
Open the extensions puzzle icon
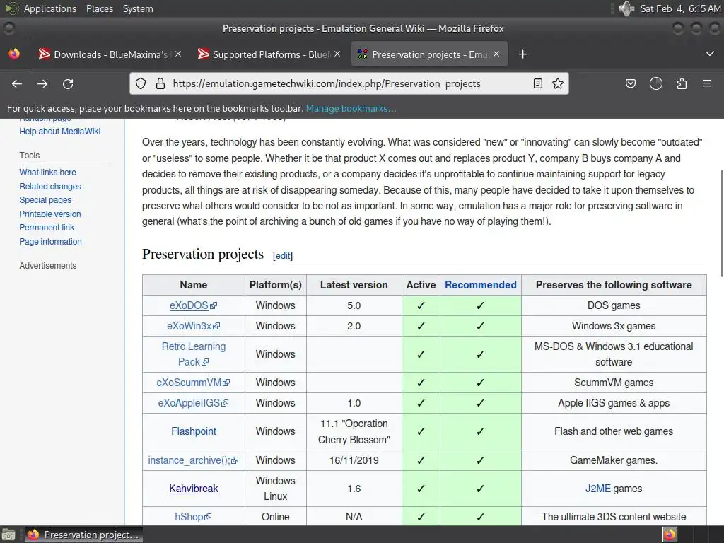pyautogui.click(x=682, y=83)
